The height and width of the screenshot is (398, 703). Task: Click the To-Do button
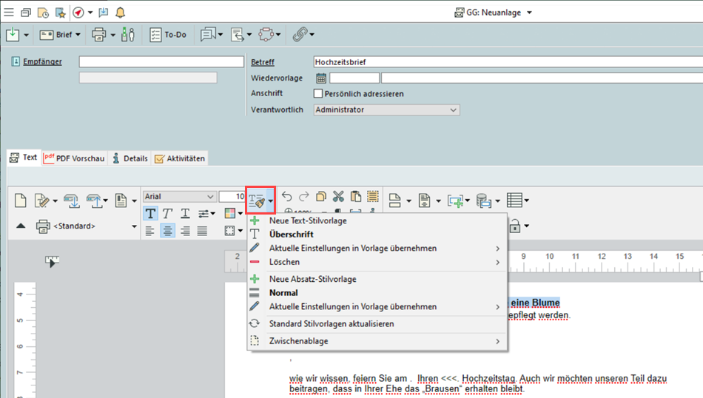(167, 35)
